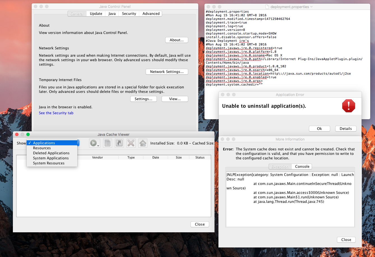
Task: Follow the See the Security tab link
Action: click(x=56, y=113)
